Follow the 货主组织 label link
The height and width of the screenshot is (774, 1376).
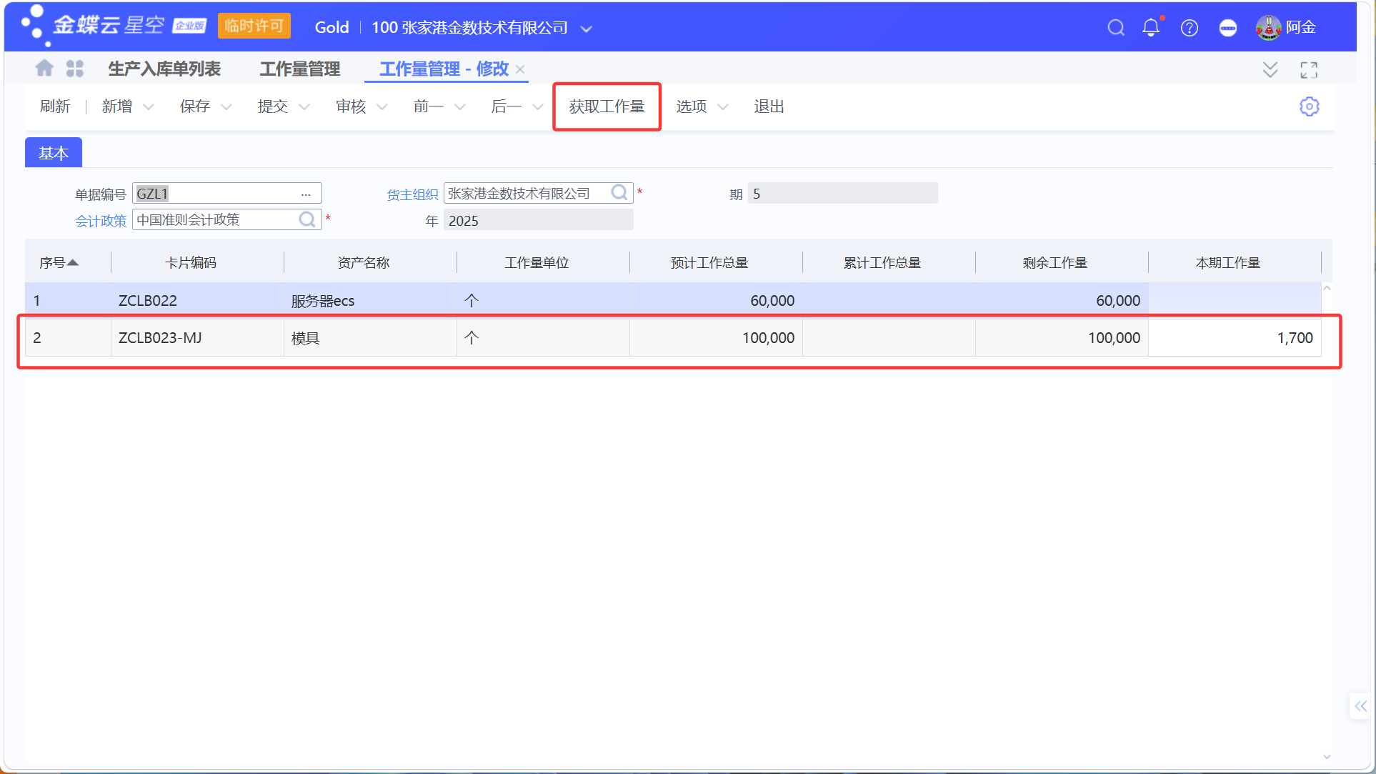[x=412, y=194]
